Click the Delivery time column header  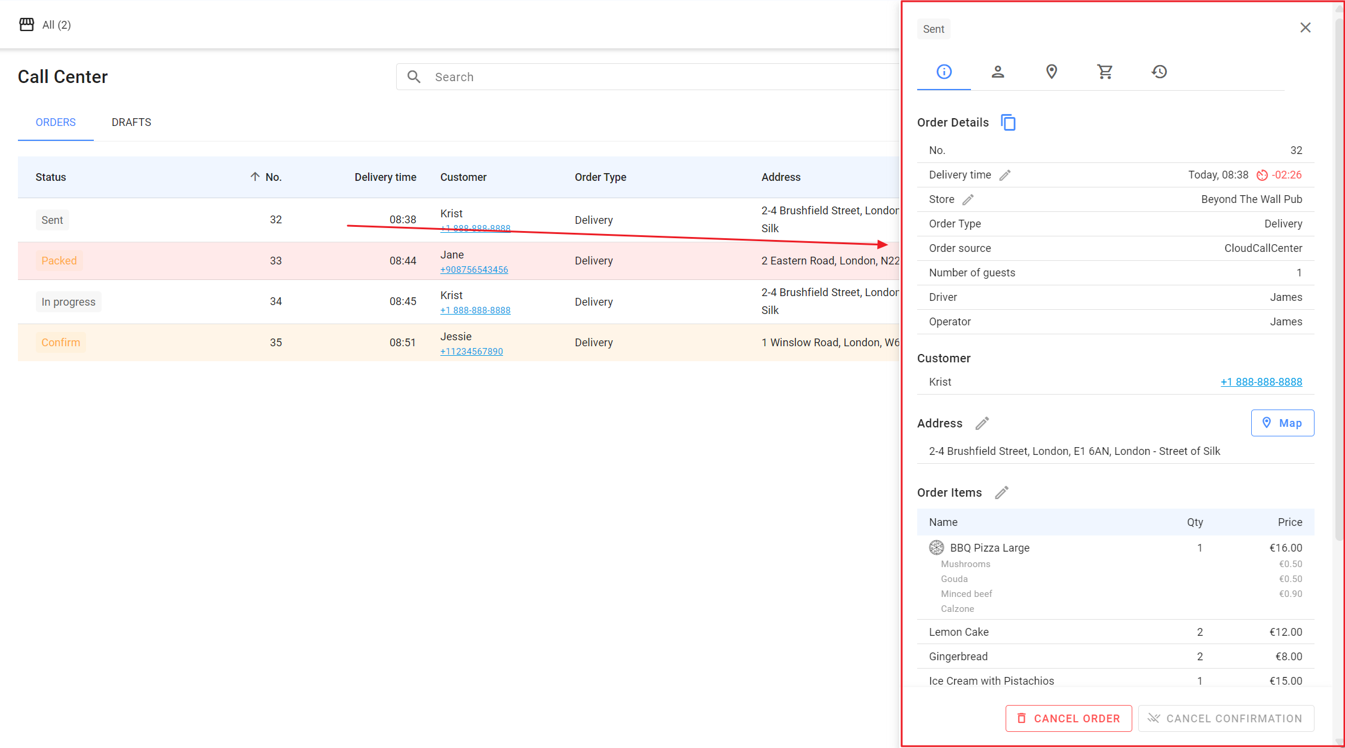385,177
